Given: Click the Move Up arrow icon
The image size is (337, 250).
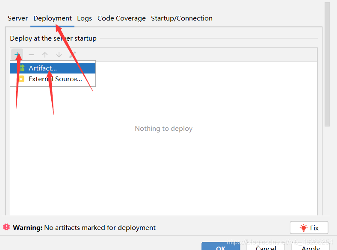Looking at the screenshot, I should [45, 55].
